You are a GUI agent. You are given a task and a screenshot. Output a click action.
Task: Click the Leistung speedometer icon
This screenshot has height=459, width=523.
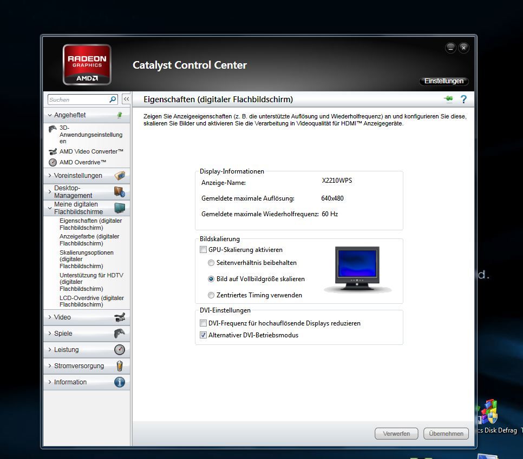[x=120, y=349]
